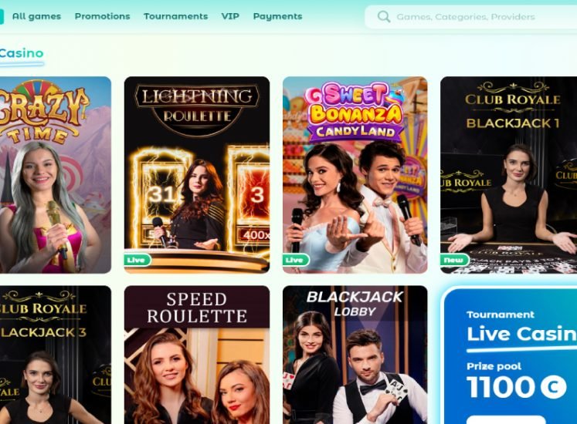
Task: Open the Payments page
Action: [277, 16]
